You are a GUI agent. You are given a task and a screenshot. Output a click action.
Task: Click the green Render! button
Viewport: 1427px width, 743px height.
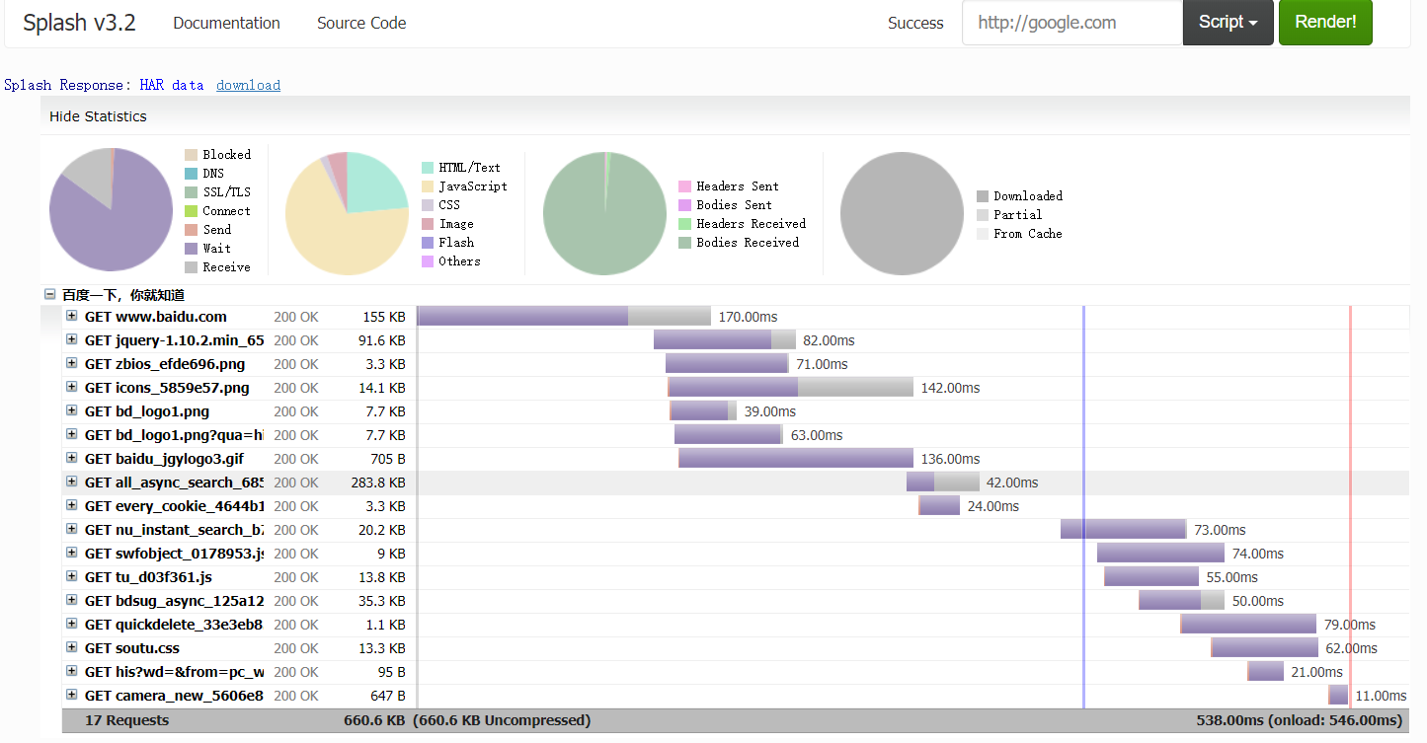[x=1325, y=22]
